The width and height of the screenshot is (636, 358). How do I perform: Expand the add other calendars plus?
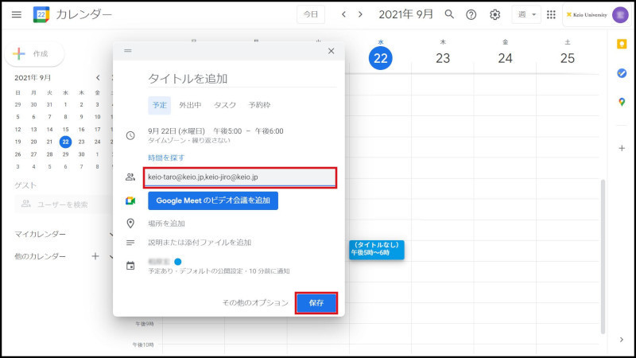(x=95, y=256)
